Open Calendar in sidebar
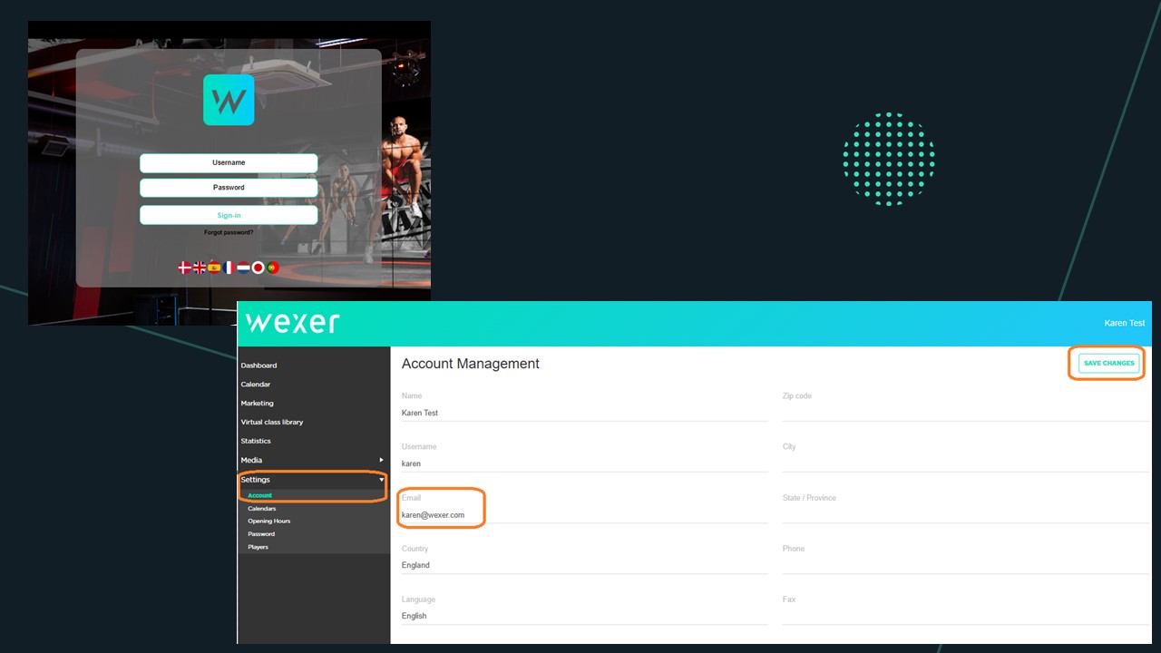Screen dimensions: 1161x653 (255, 385)
